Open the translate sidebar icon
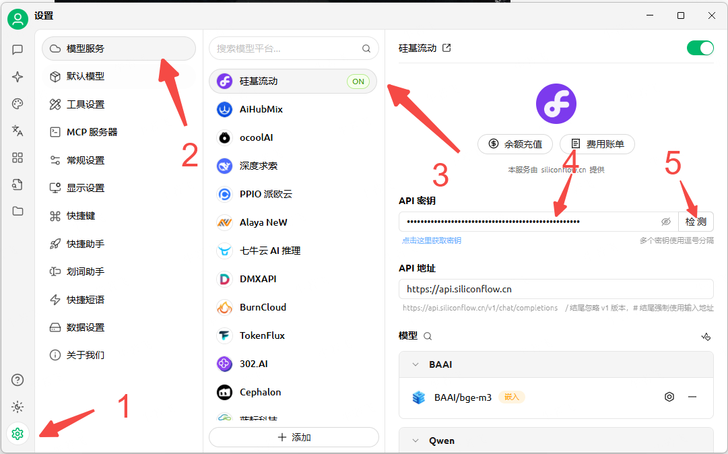Screen dimensions: 728x454 pyautogui.click(x=18, y=131)
